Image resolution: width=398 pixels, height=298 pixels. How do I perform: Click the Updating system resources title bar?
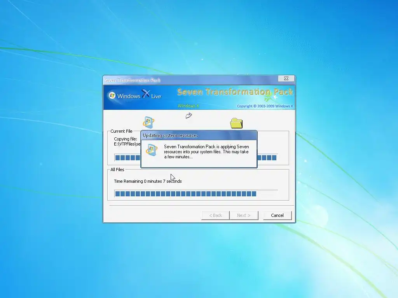click(x=199, y=135)
